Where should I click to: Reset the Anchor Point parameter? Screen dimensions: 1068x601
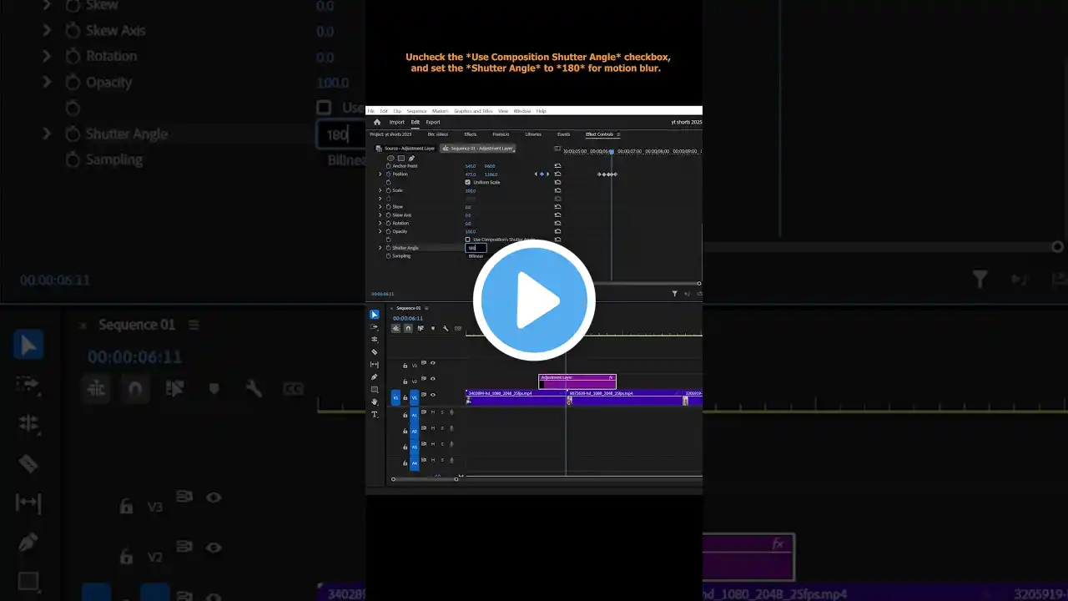click(x=557, y=166)
